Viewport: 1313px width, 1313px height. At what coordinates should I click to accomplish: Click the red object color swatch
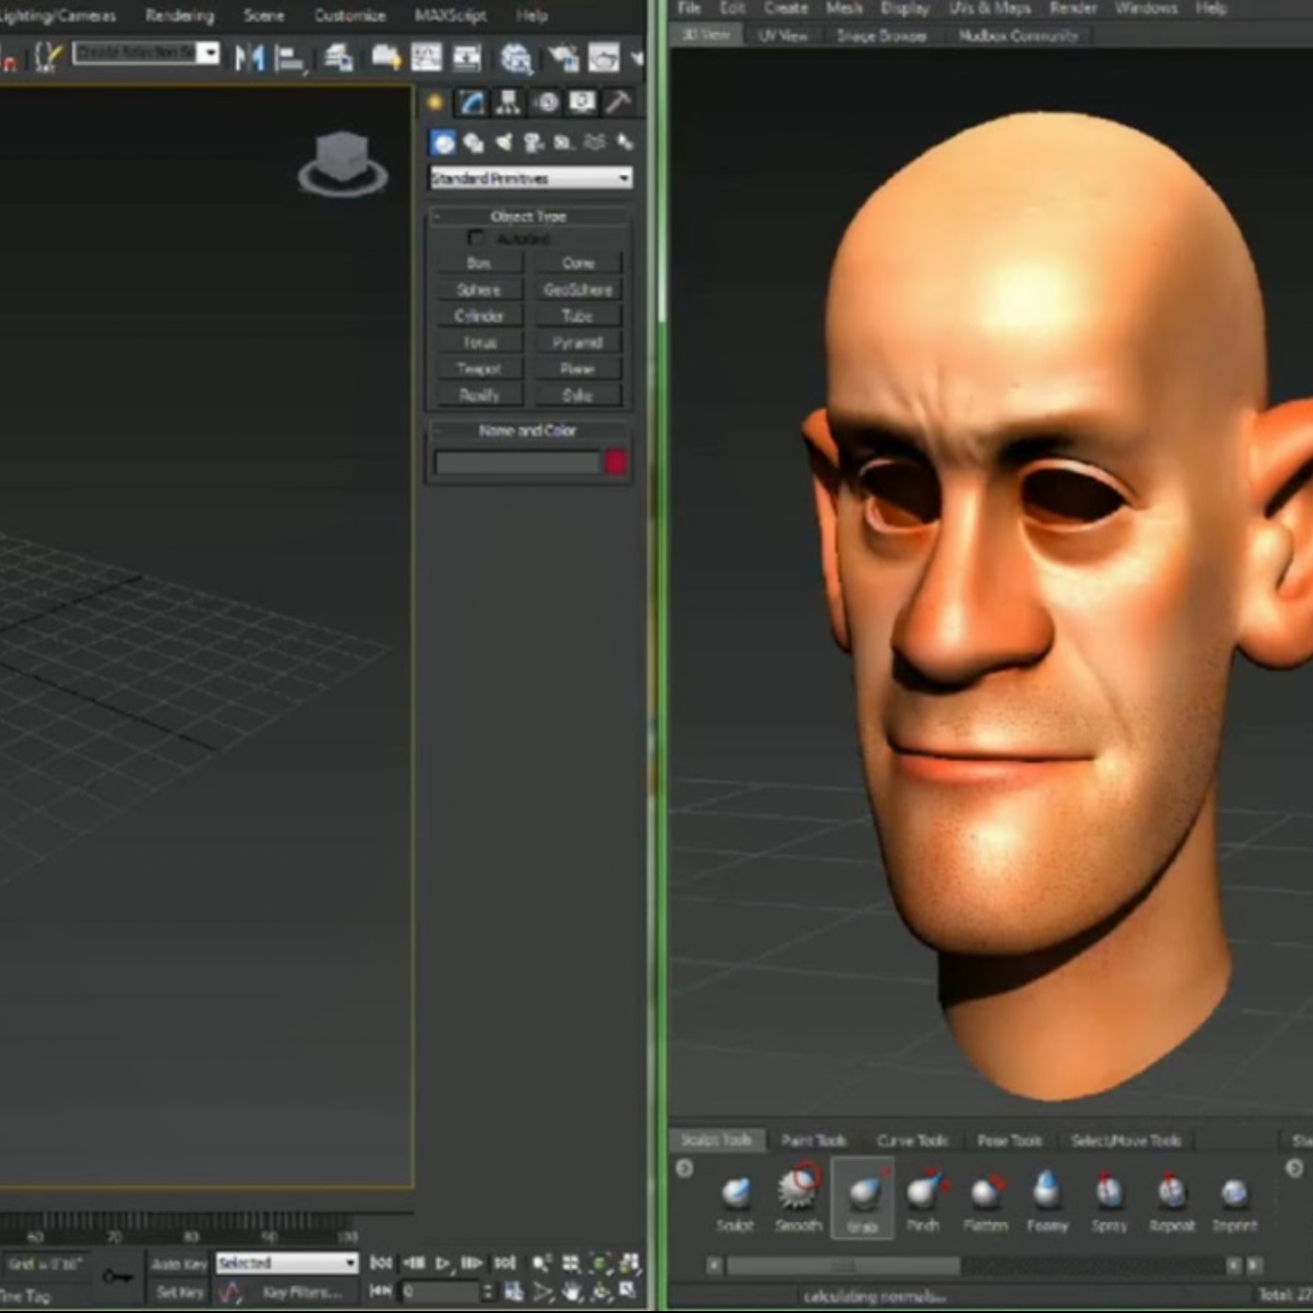point(615,461)
